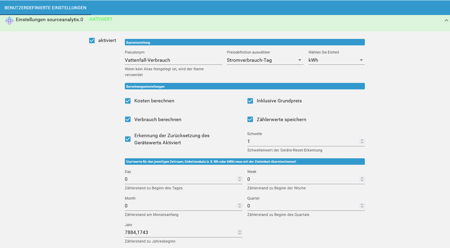Click the Startwerte section header text
450x248 pixels.
[211, 161]
